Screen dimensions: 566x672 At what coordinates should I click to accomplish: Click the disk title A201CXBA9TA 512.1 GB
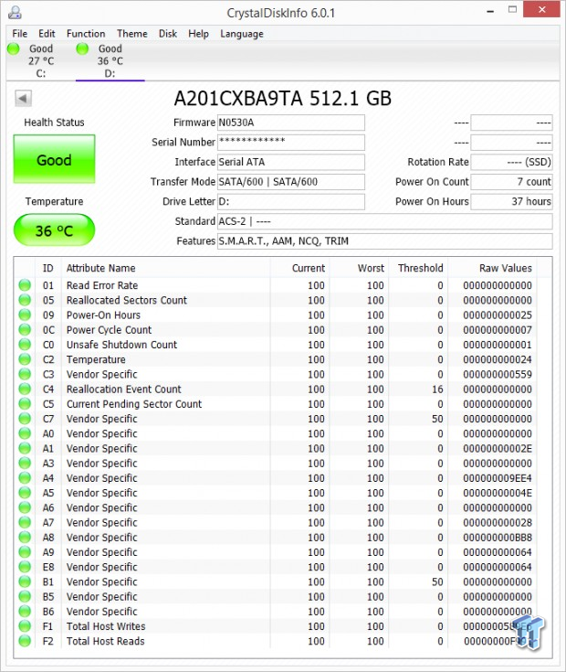click(283, 98)
